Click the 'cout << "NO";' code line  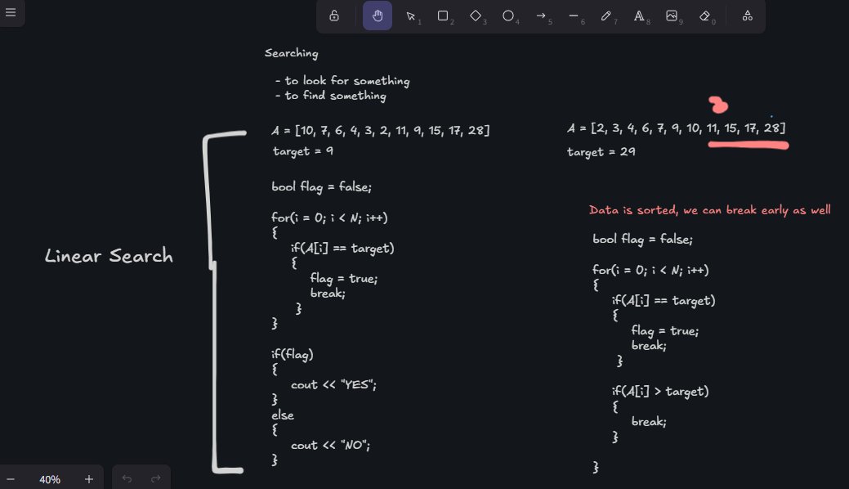click(x=330, y=445)
